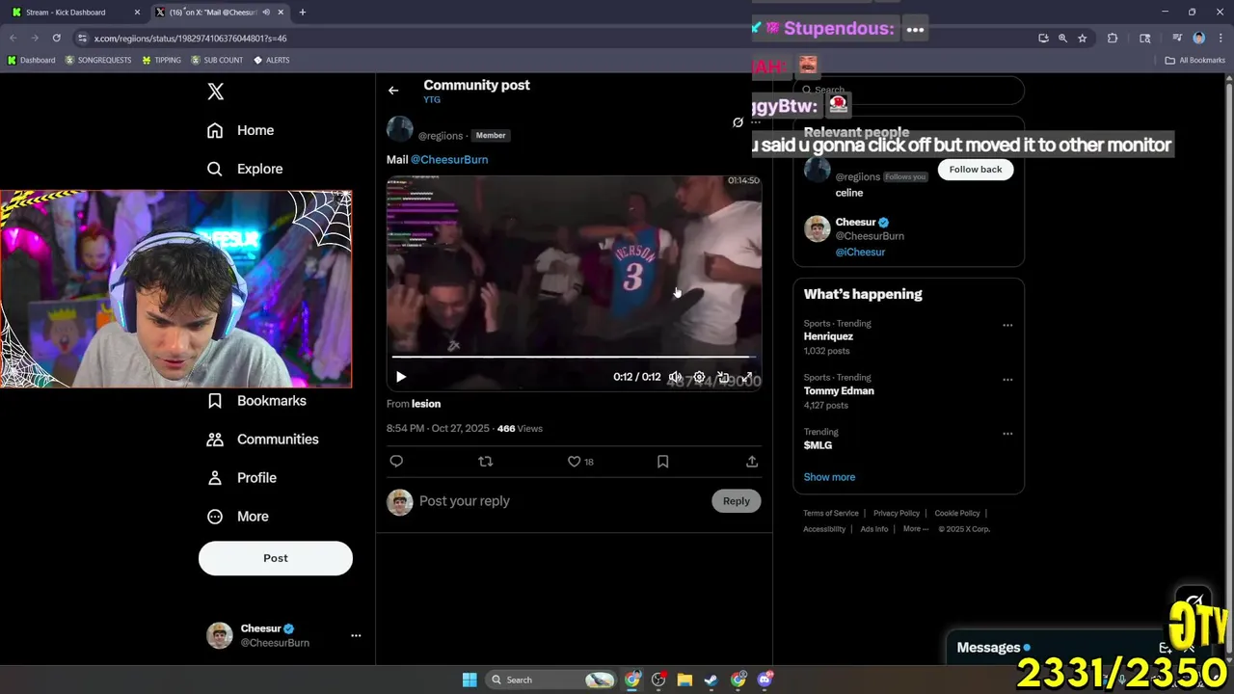Click the gray Reply button

coord(737,501)
